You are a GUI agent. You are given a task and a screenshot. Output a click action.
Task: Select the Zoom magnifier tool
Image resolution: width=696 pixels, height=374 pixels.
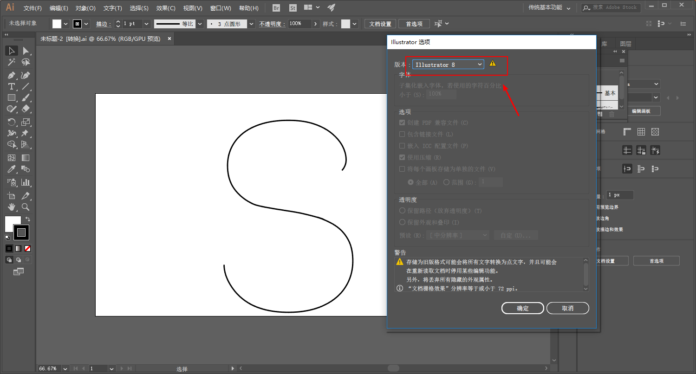(x=26, y=207)
